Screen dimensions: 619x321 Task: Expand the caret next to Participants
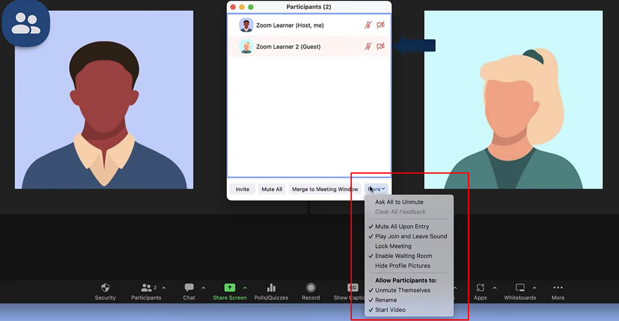[164, 288]
